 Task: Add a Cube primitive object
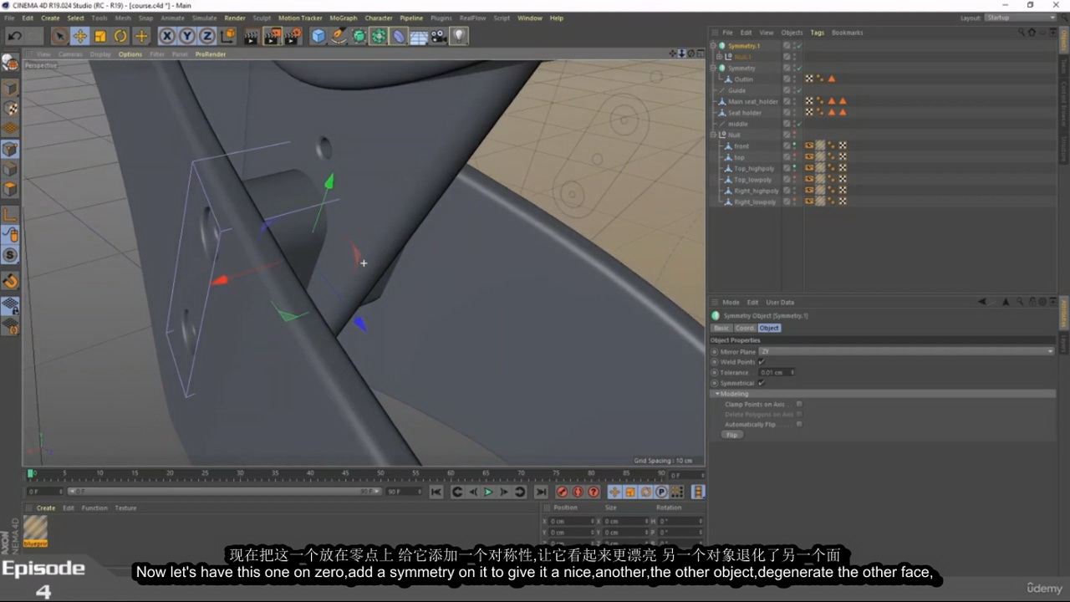point(318,36)
